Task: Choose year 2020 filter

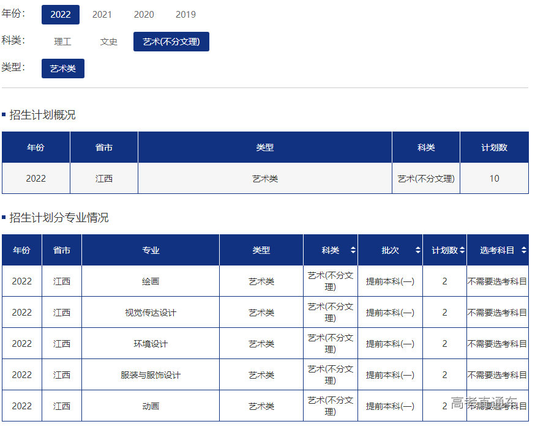Action: 144,15
